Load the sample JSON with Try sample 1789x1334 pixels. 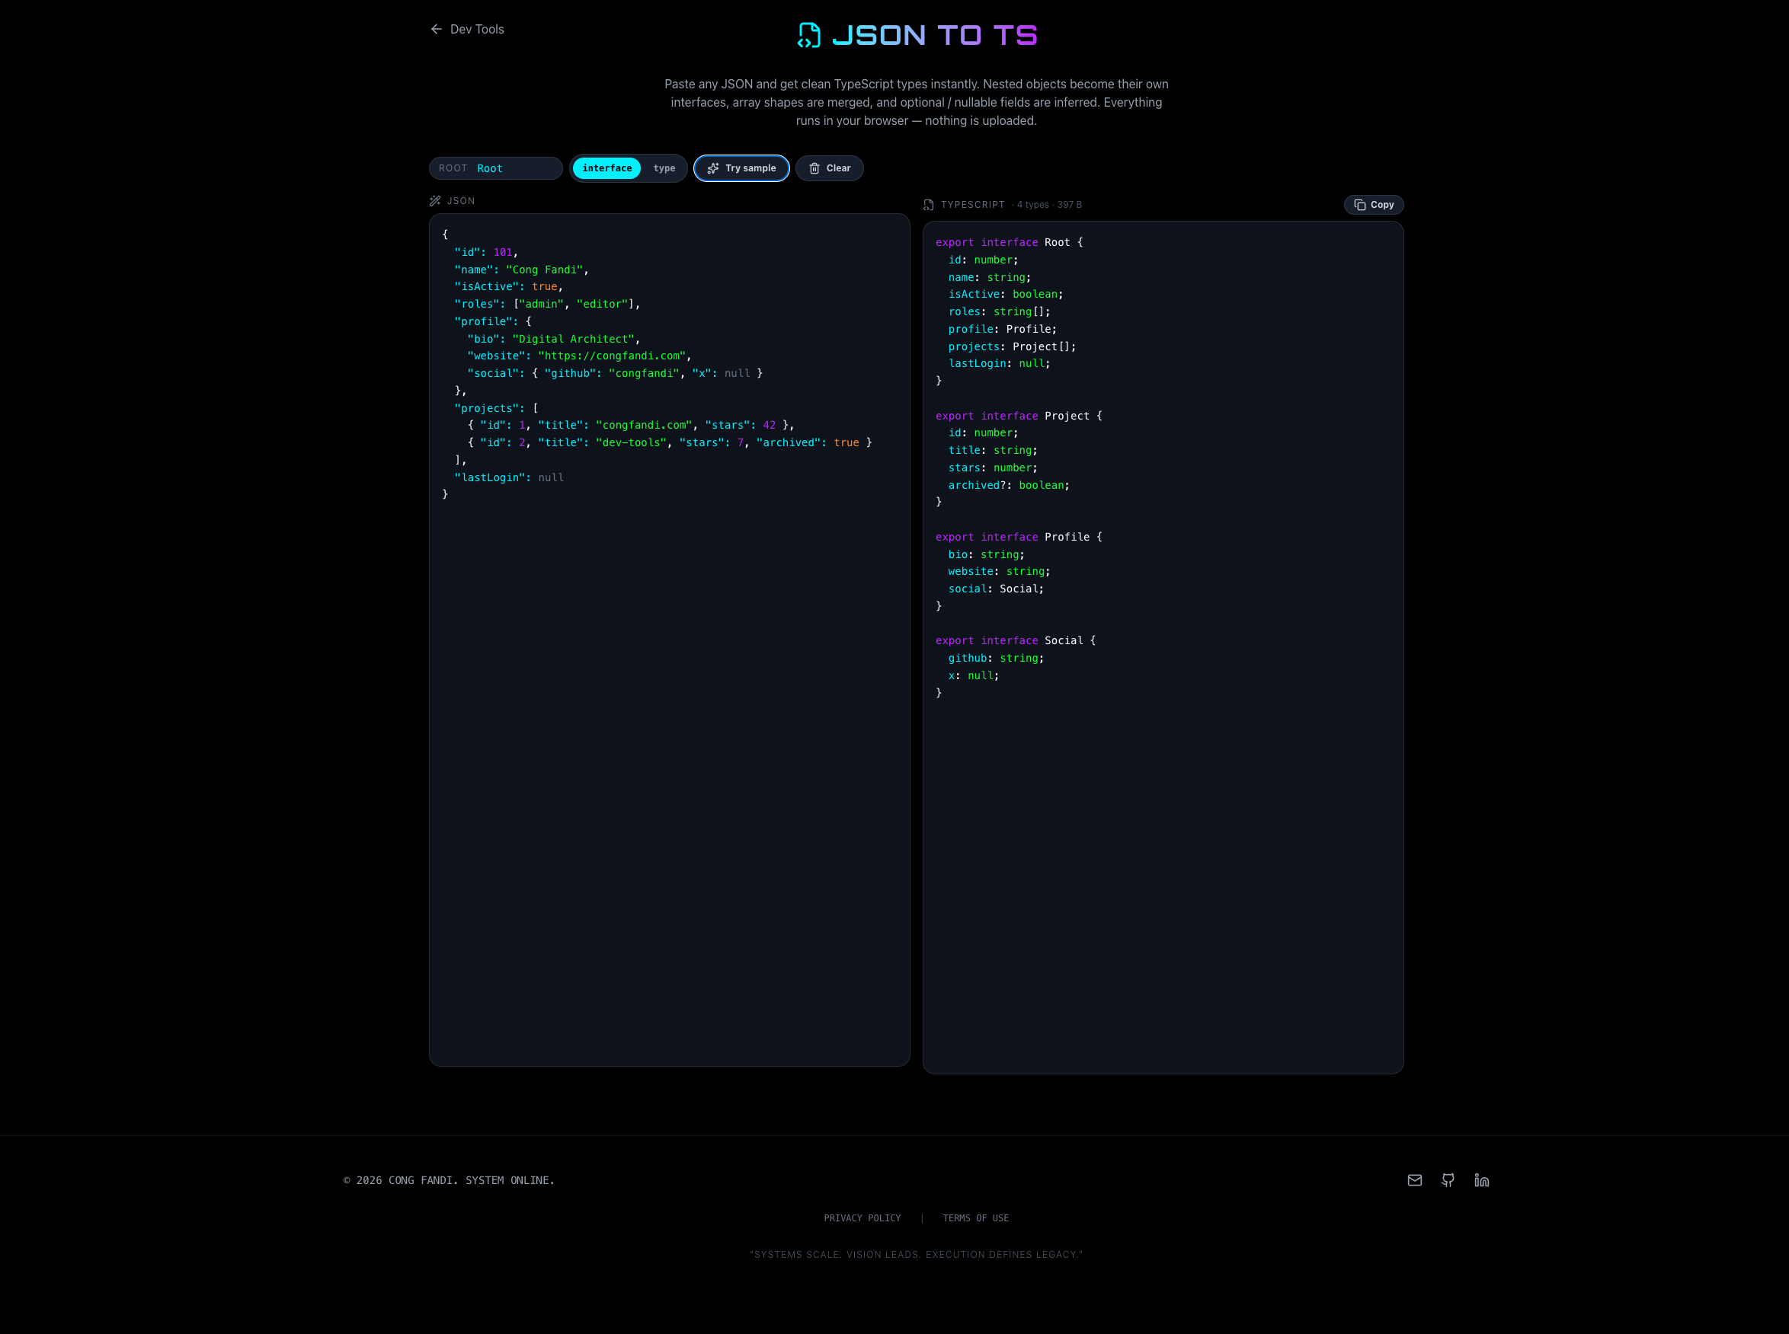point(741,168)
